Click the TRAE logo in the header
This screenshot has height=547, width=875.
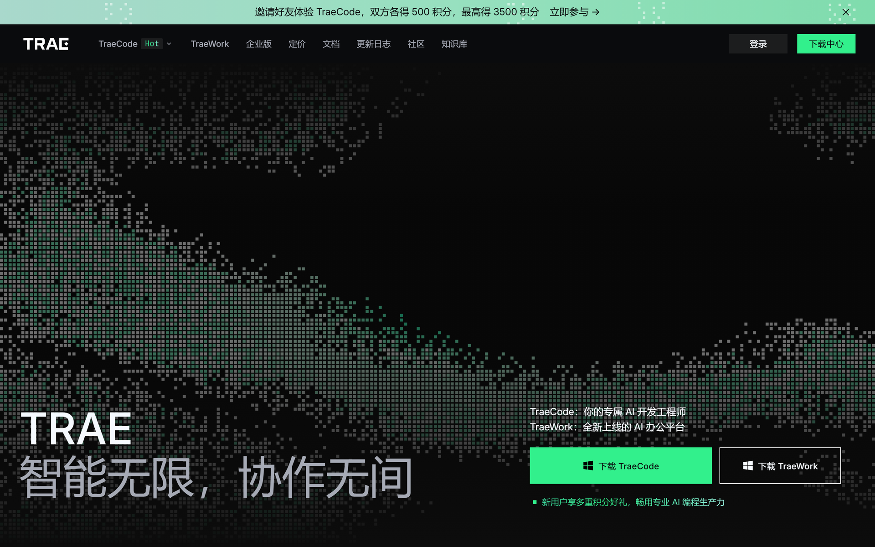(x=46, y=44)
